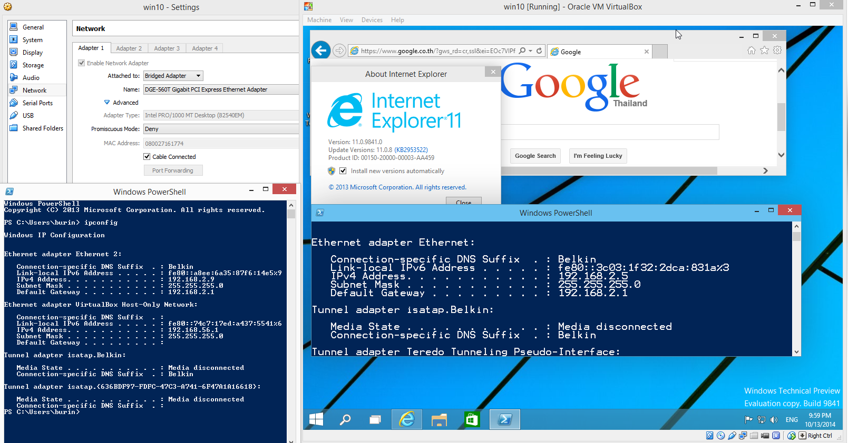The height and width of the screenshot is (443, 848).
Task: Click Action Center flag tray icon
Action: (x=748, y=420)
